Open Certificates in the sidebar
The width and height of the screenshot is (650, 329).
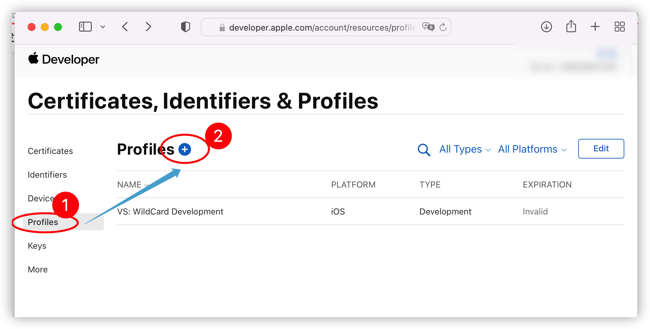[50, 151]
